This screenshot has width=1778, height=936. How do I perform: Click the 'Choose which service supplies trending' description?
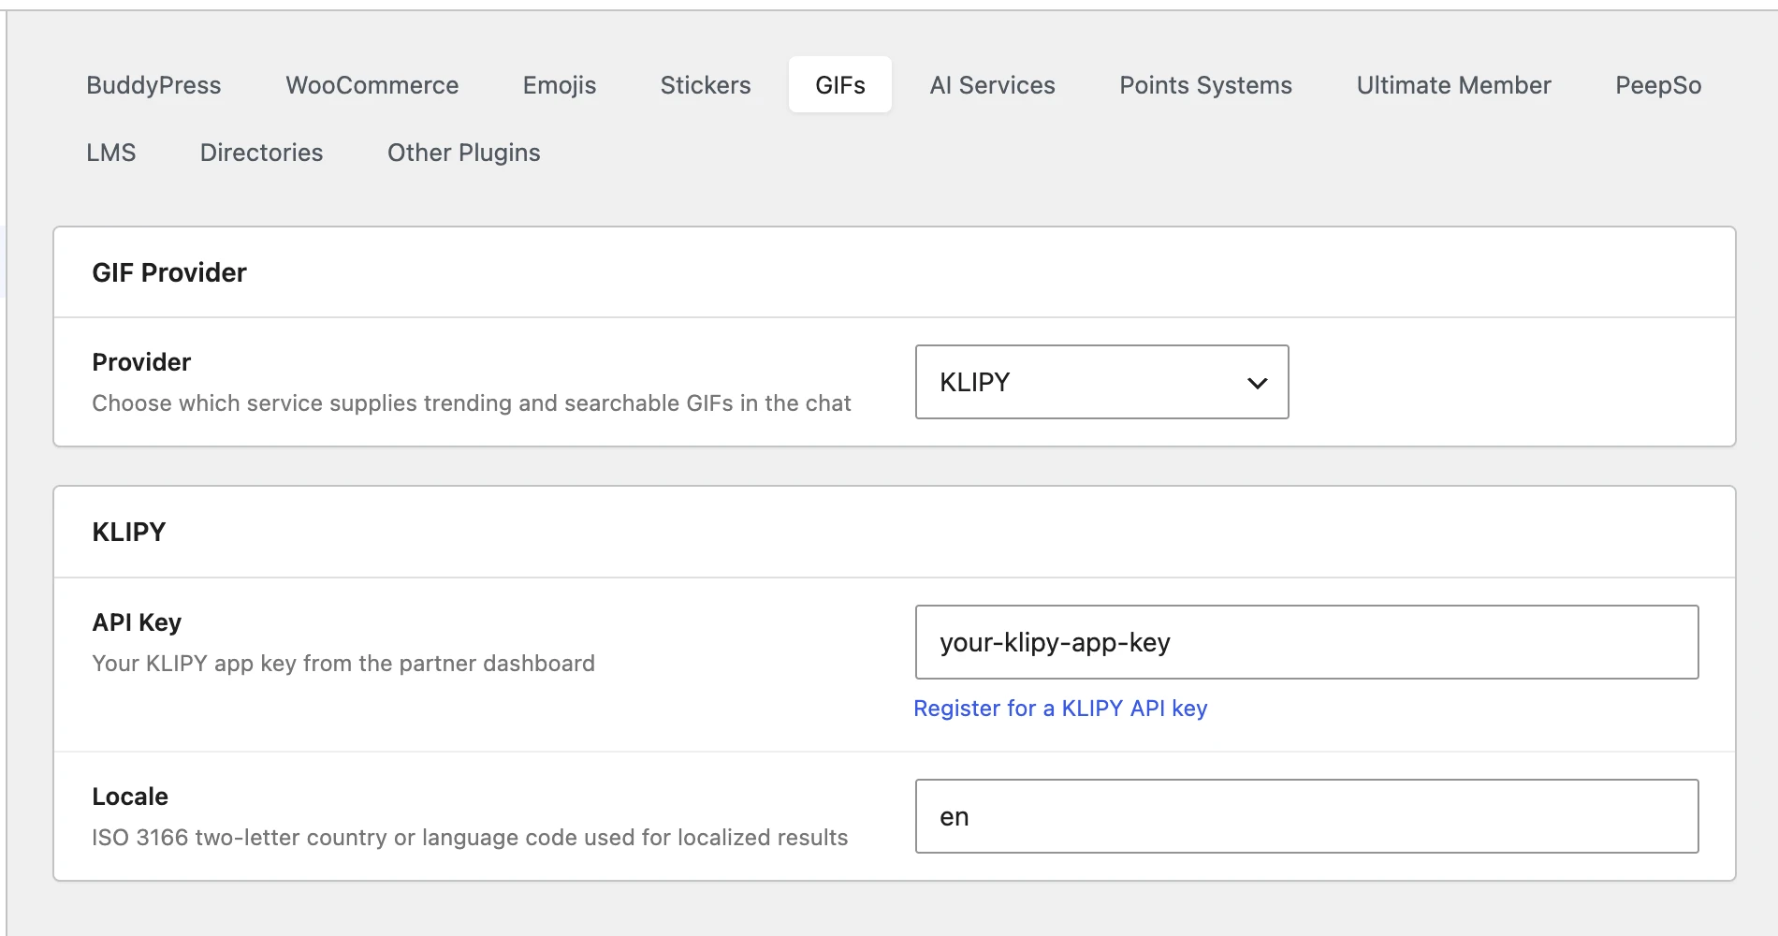(472, 403)
